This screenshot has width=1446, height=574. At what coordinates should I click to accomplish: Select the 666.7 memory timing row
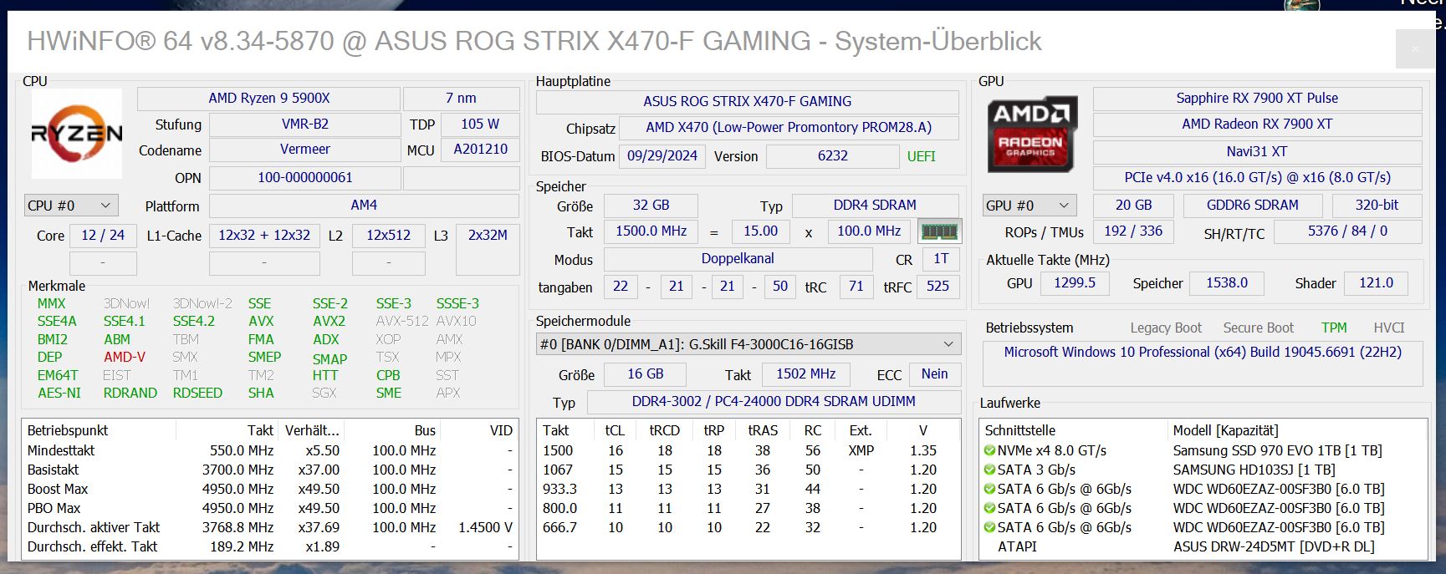[x=749, y=527]
